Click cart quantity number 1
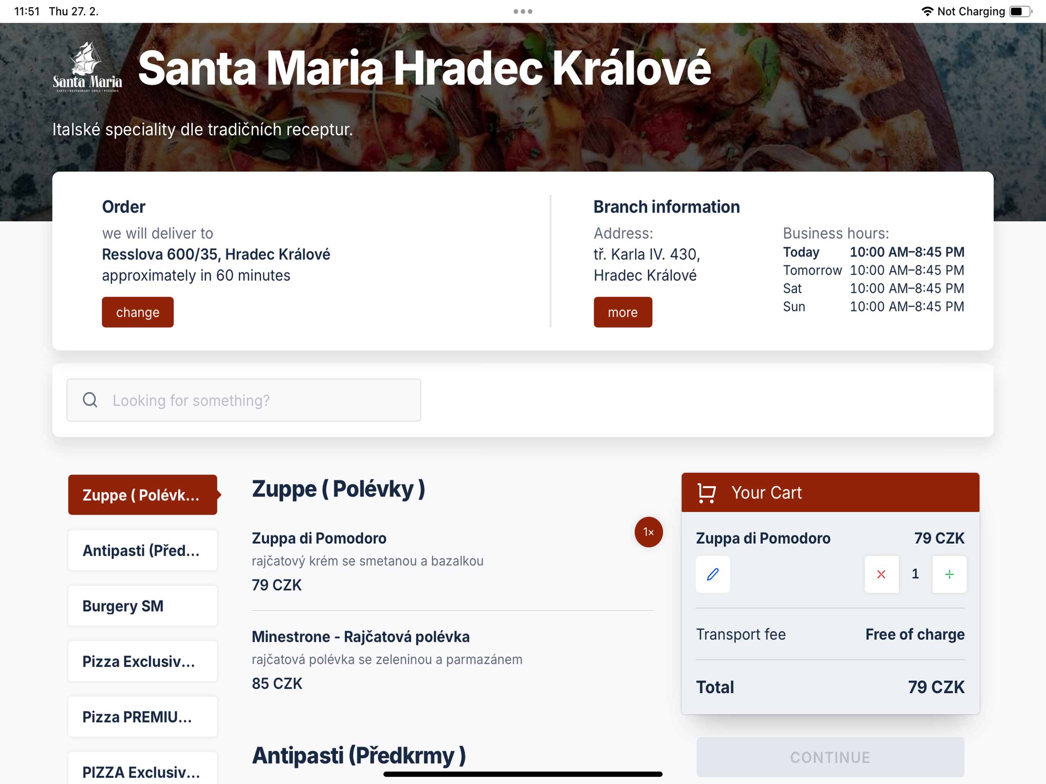Screen dimensions: 1046x784 pyautogui.click(x=916, y=574)
